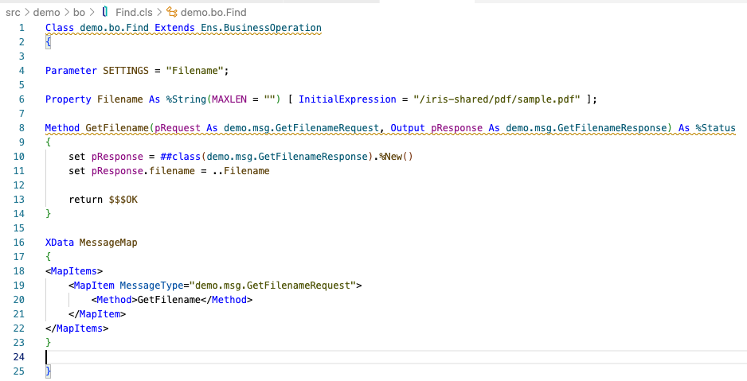Select the Find.cls breadcrumb item
The image size is (747, 381).
point(133,13)
